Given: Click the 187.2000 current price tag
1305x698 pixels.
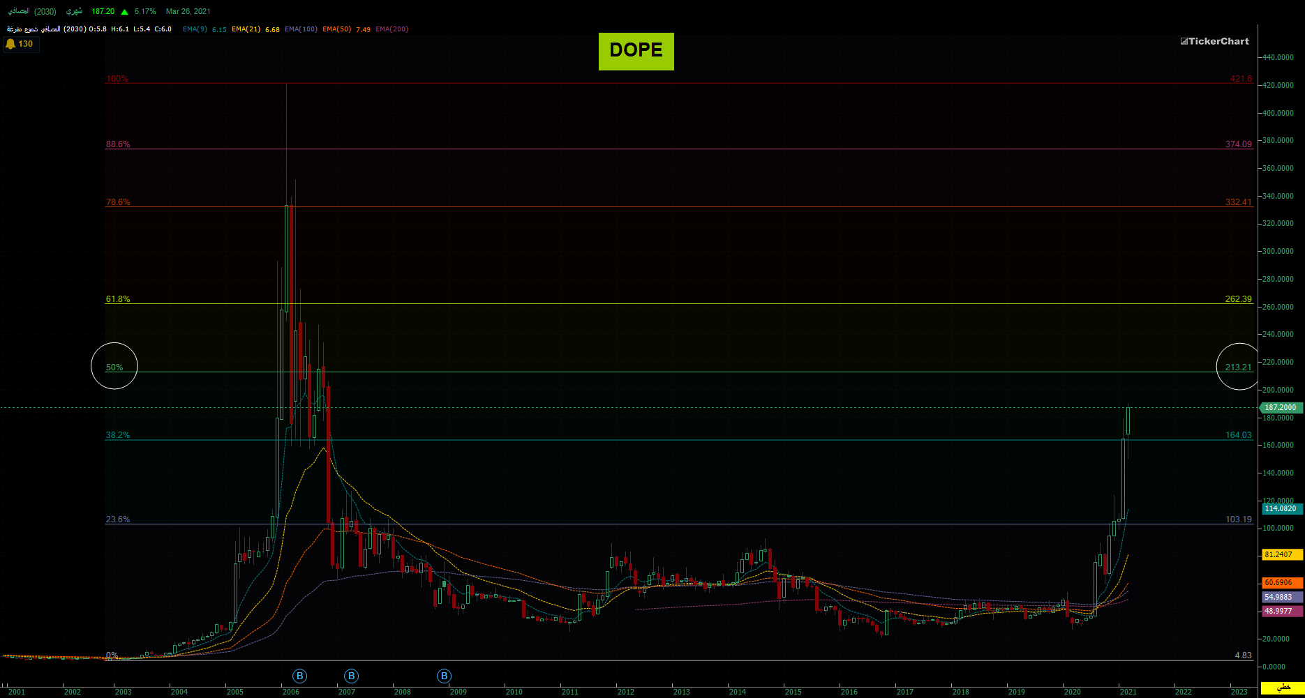Looking at the screenshot, I should click(x=1281, y=407).
